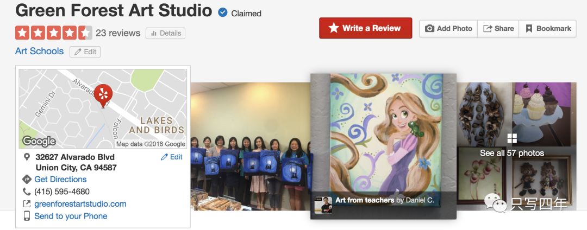Click Art from teachers caption text
The image size is (587, 230).
(365, 200)
